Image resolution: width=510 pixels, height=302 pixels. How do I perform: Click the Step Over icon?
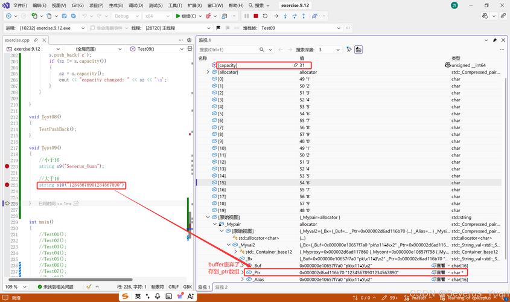coord(295,16)
